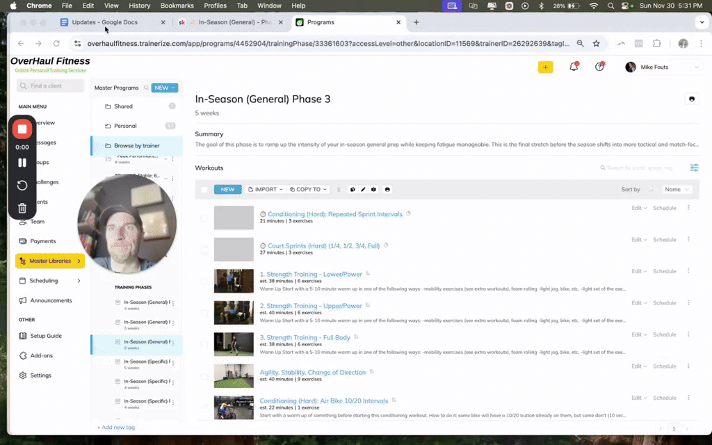Open Edit dropdown for Court Sprints (Hard)
Image resolution: width=712 pixels, height=445 pixels.
pos(639,240)
